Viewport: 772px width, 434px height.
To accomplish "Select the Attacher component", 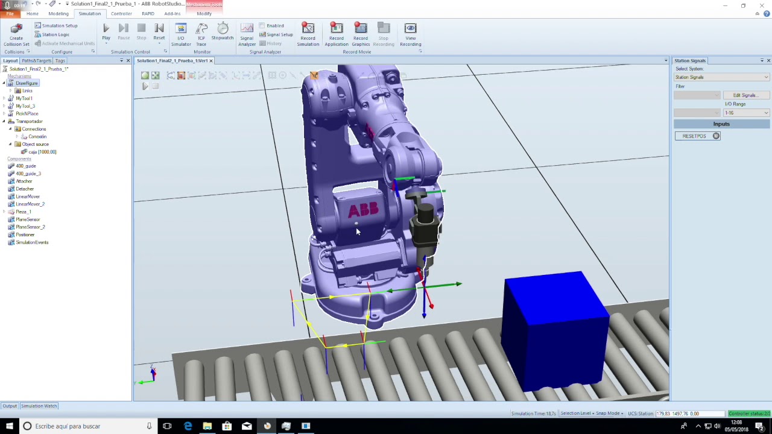I will [x=24, y=181].
